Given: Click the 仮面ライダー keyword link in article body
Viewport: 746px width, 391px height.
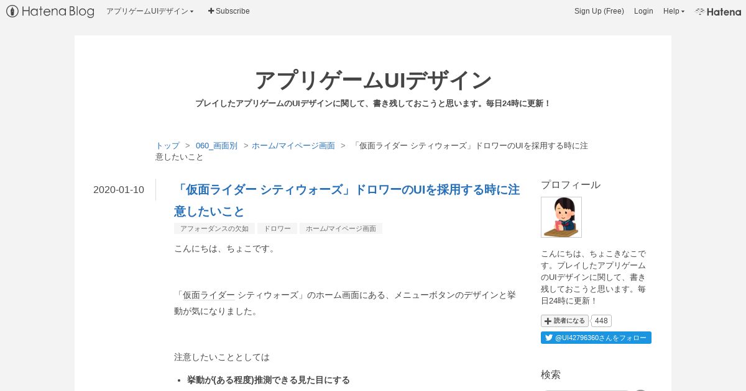Looking at the screenshot, I should tap(209, 295).
